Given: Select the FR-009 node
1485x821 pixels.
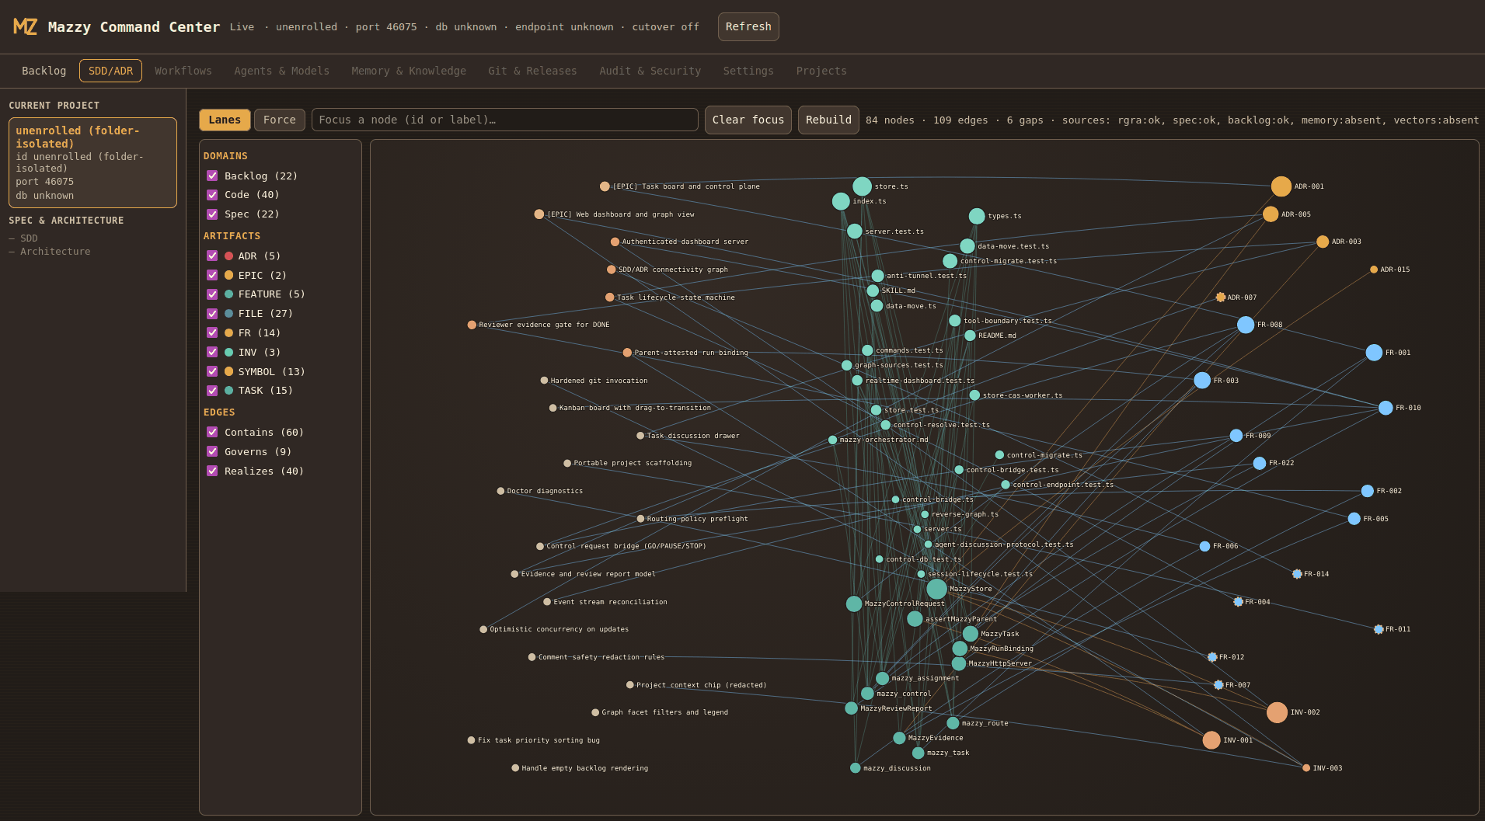Looking at the screenshot, I should click(x=1236, y=436).
